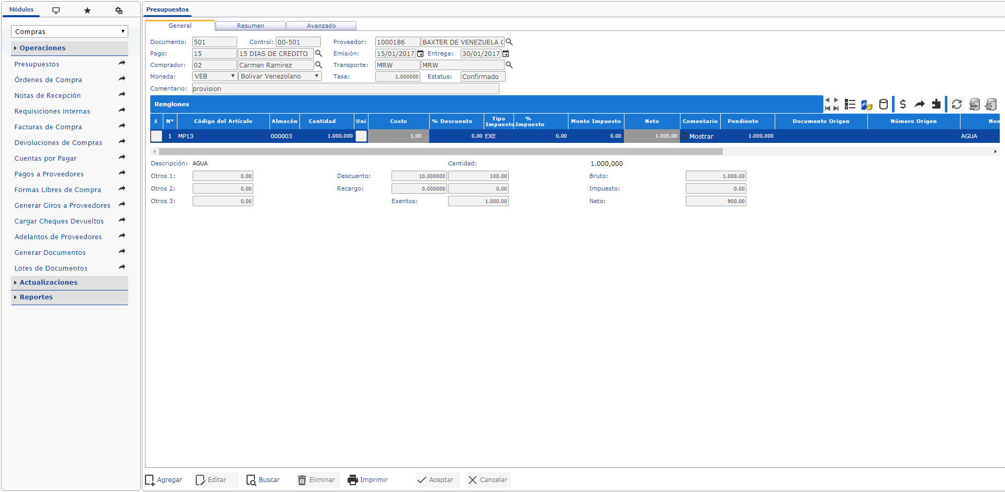This screenshot has width=1005, height=492.
Task: Click the magnifier next to Proveedor field
Action: (x=509, y=42)
